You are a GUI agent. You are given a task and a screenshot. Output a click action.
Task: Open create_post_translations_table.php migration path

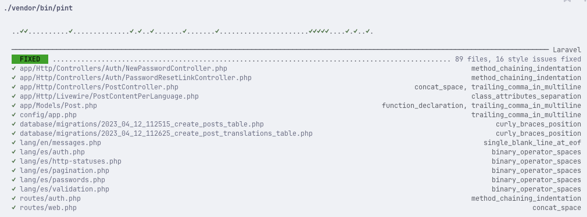click(166, 133)
